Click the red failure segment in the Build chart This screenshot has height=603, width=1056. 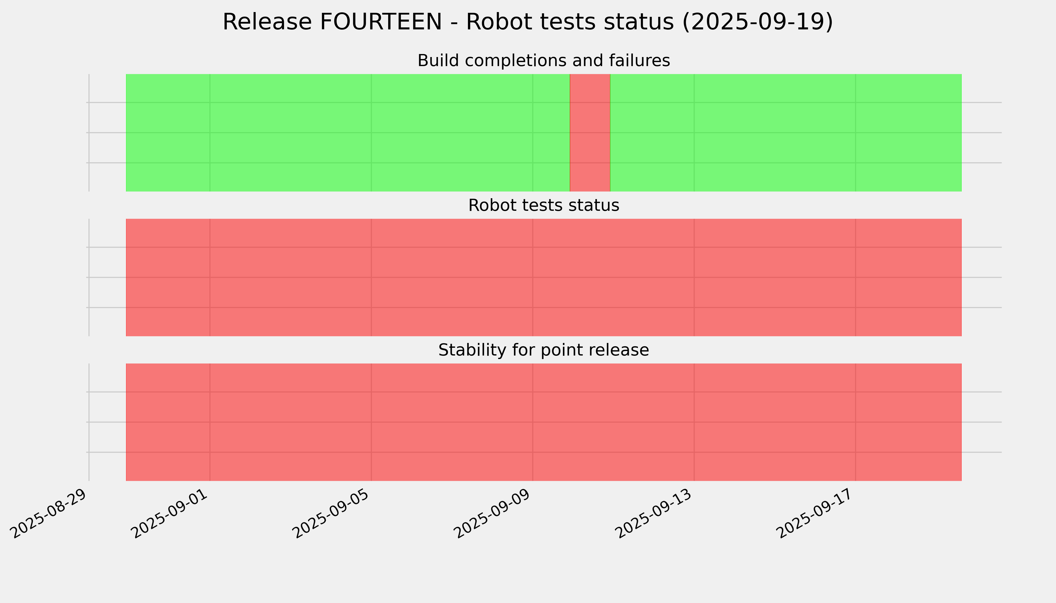[590, 132]
